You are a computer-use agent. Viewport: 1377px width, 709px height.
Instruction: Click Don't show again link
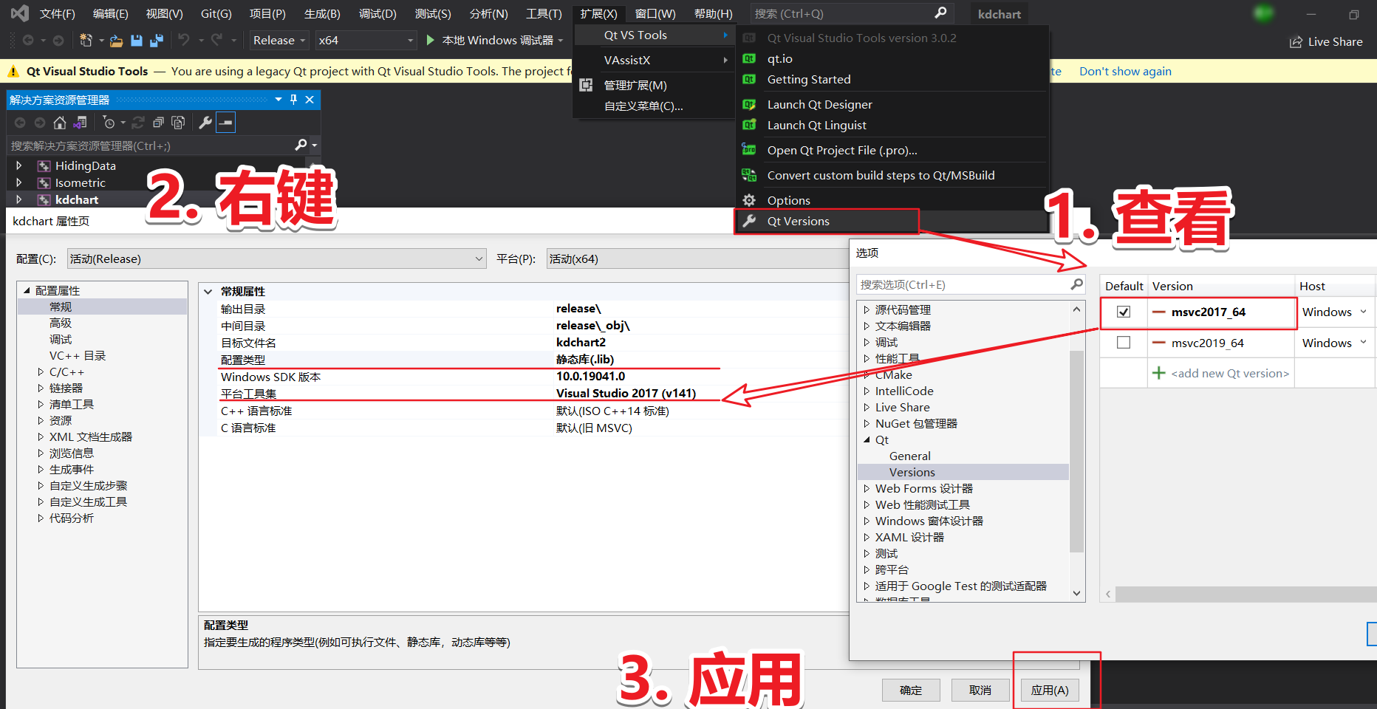click(1125, 71)
